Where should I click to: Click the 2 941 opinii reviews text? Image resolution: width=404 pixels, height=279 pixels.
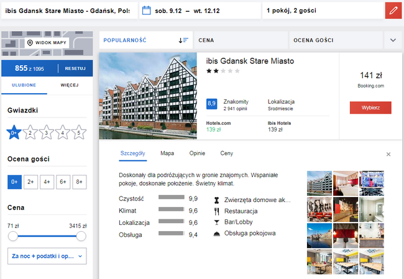click(235, 109)
